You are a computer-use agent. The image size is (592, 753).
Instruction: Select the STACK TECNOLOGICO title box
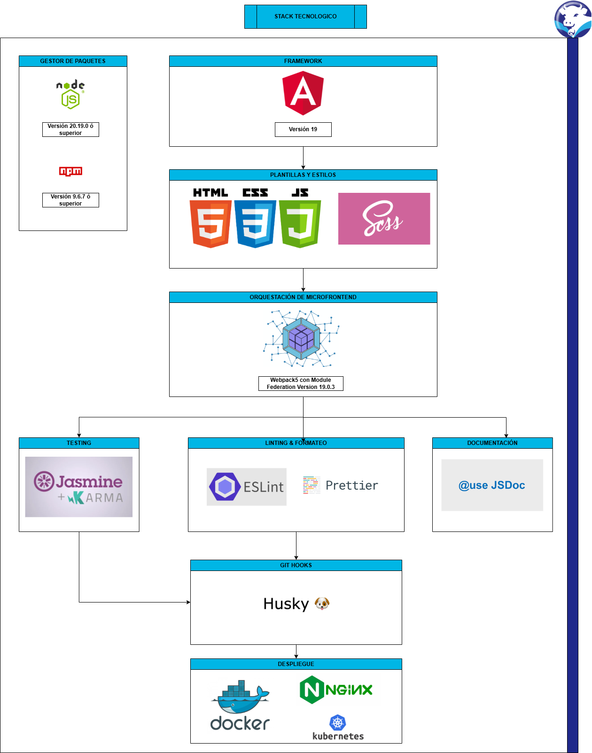305,16
